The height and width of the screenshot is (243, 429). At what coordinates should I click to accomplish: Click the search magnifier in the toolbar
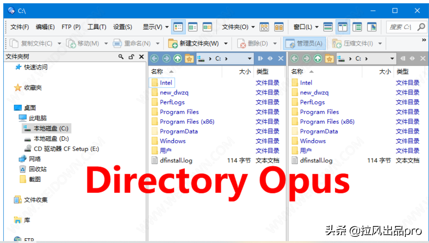coord(421,27)
